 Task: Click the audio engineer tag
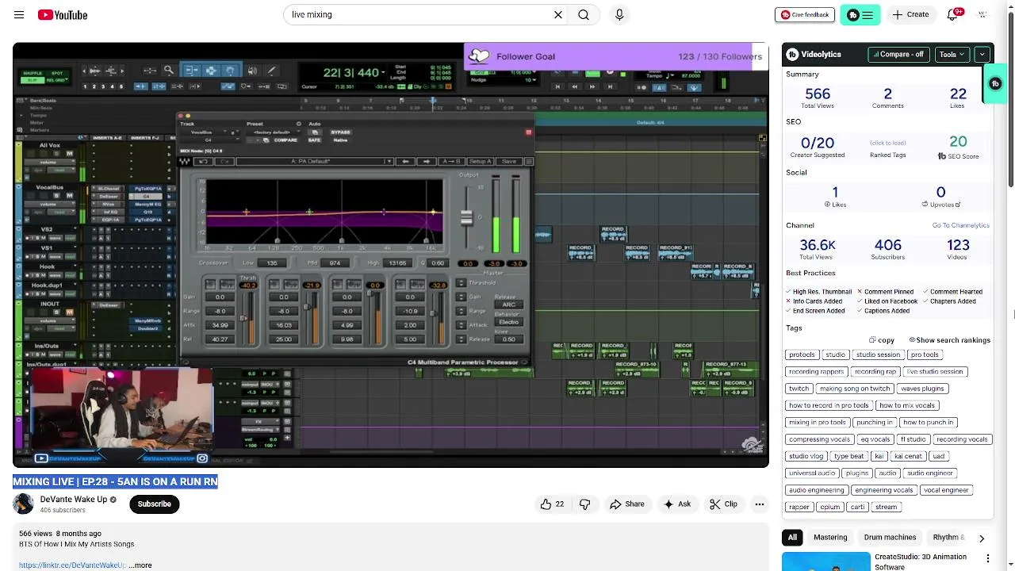pos(929,473)
